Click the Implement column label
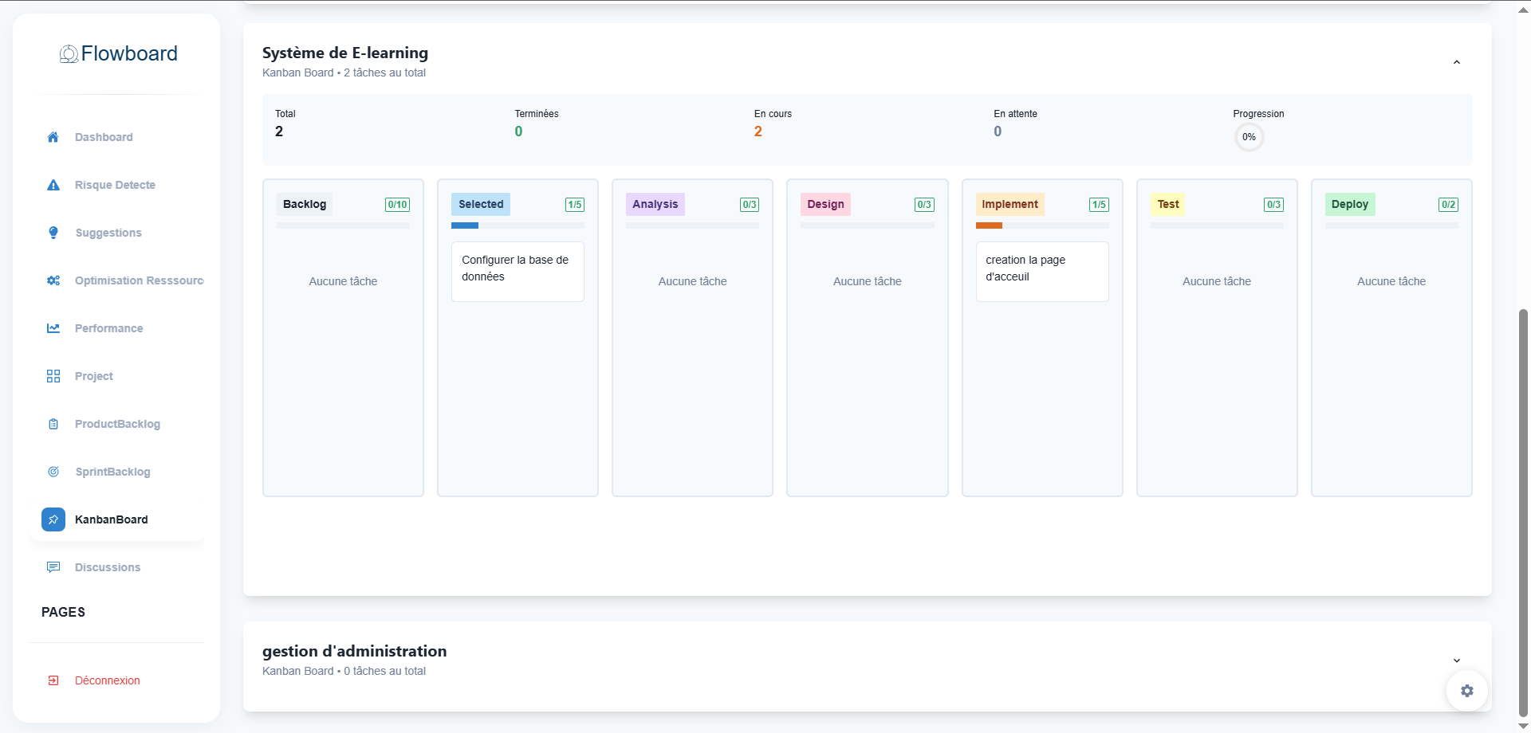This screenshot has width=1531, height=733. click(x=1010, y=204)
